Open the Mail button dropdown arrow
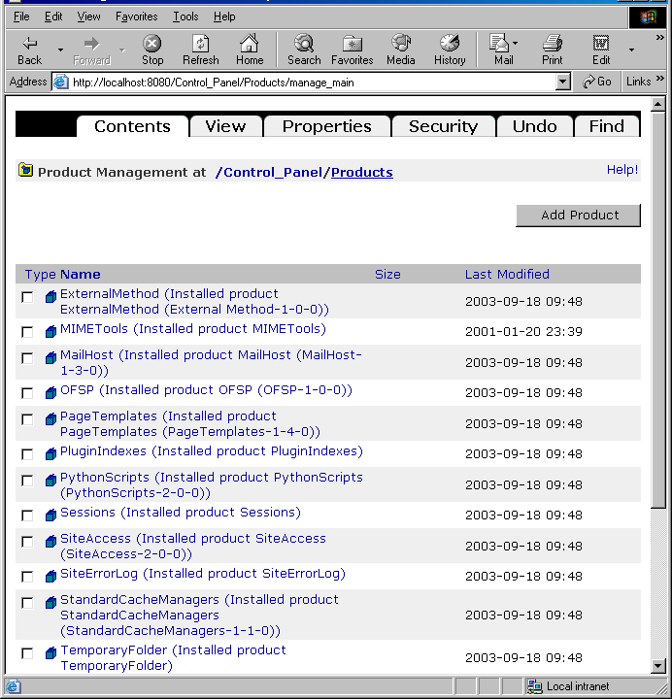This screenshot has height=699, width=672. 515,44
